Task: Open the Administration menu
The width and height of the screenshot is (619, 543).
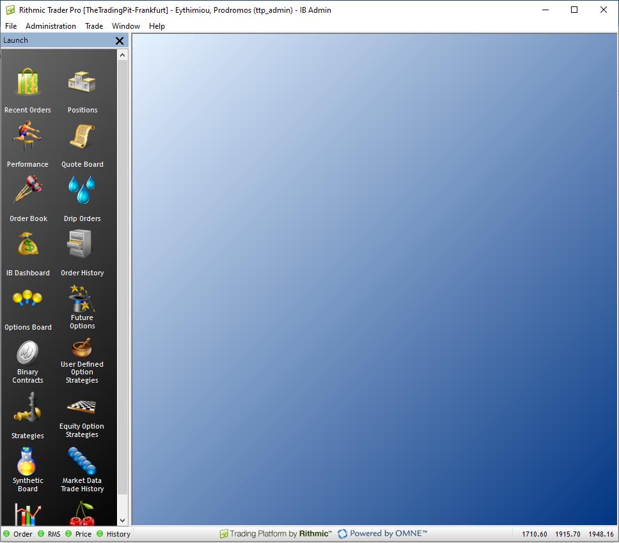Action: pos(51,26)
